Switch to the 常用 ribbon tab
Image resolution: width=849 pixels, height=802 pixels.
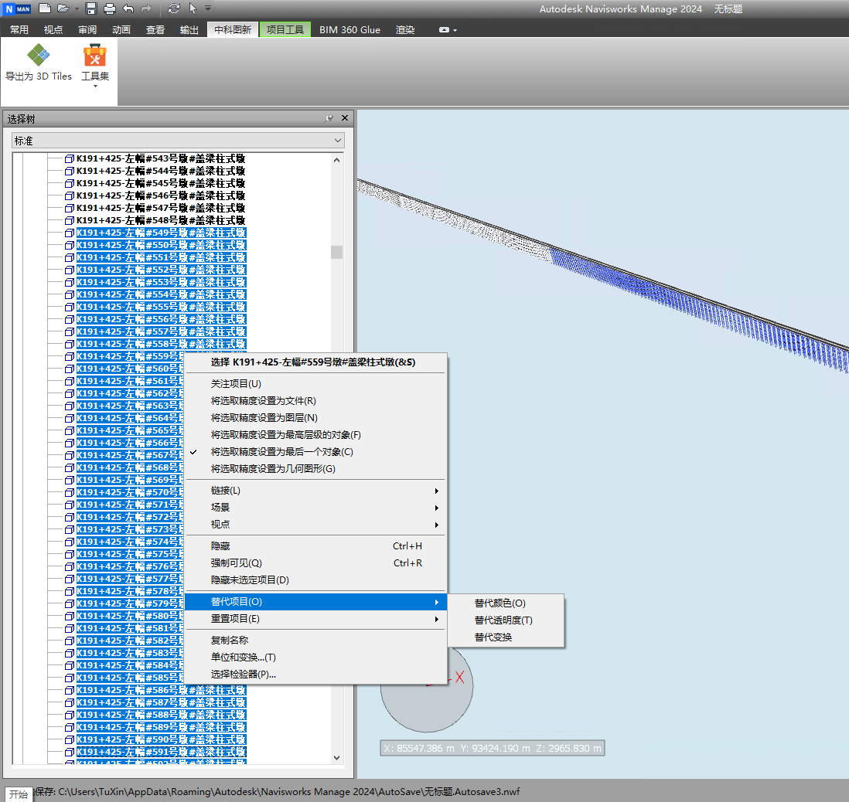point(19,30)
